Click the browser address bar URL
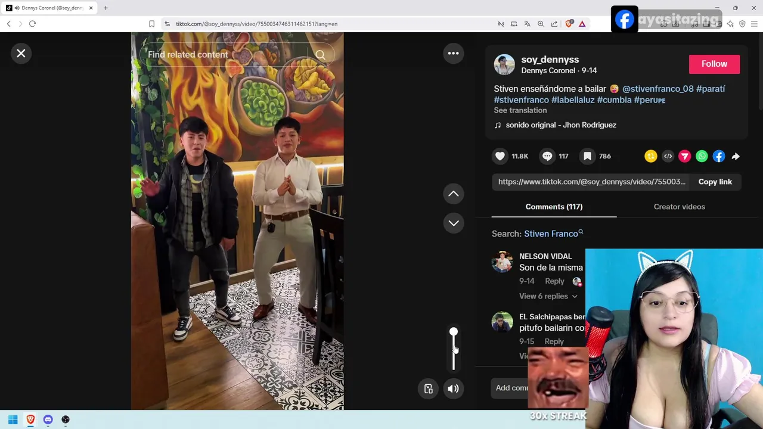Screen dimensions: 763x429 tap(256, 24)
